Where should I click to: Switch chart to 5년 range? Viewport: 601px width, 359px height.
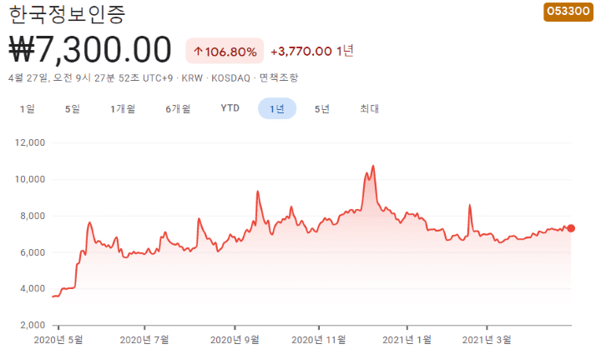[322, 109]
